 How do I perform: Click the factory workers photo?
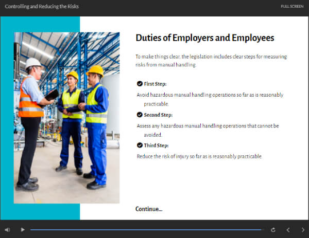pos(66,118)
